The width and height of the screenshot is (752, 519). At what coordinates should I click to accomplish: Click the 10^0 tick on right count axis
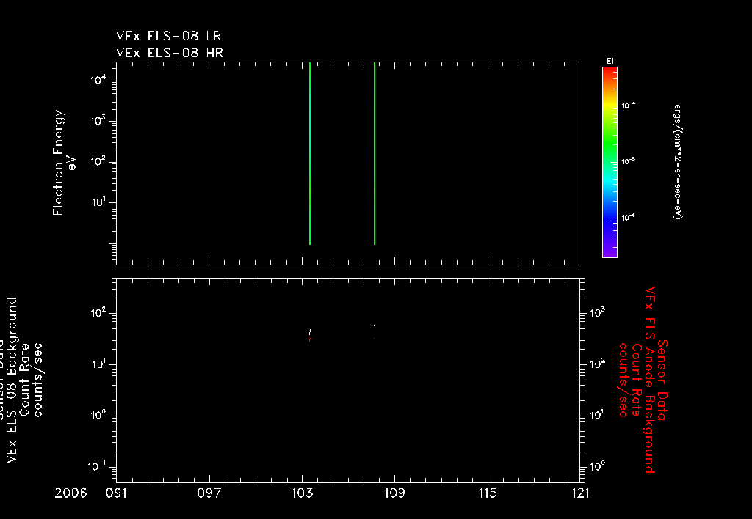tap(598, 466)
